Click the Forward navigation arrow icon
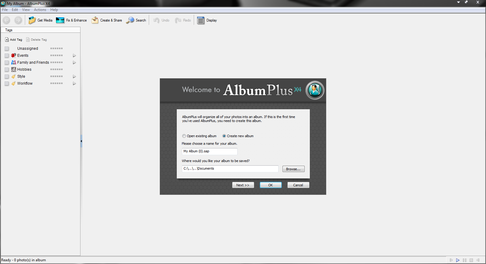The image size is (486, 264). 18,20
